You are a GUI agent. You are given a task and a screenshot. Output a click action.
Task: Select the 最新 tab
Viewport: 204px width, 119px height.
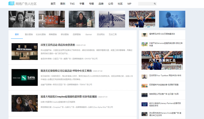click(17, 34)
